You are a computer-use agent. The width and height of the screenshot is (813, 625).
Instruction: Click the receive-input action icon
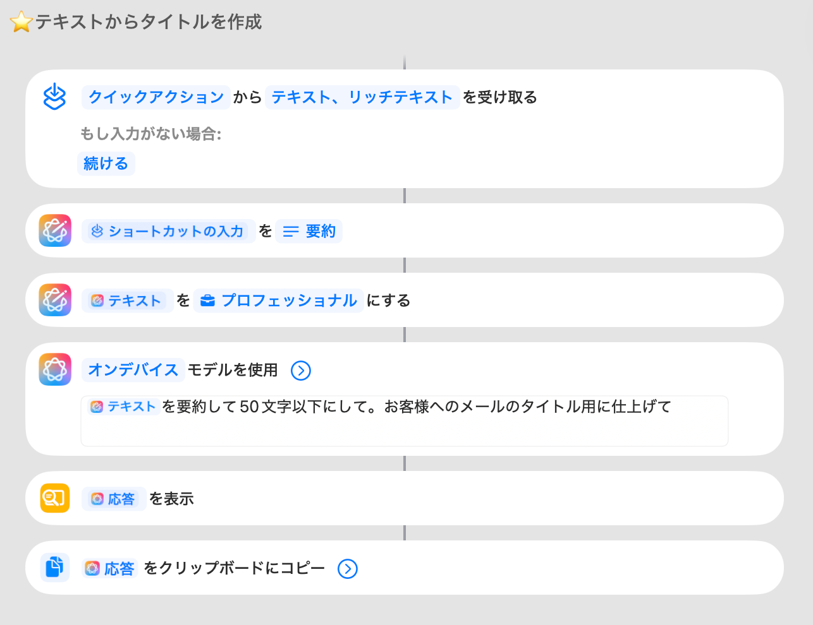(x=55, y=97)
